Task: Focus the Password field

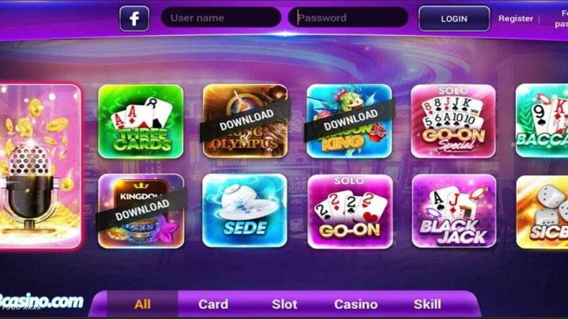Action: click(x=348, y=18)
